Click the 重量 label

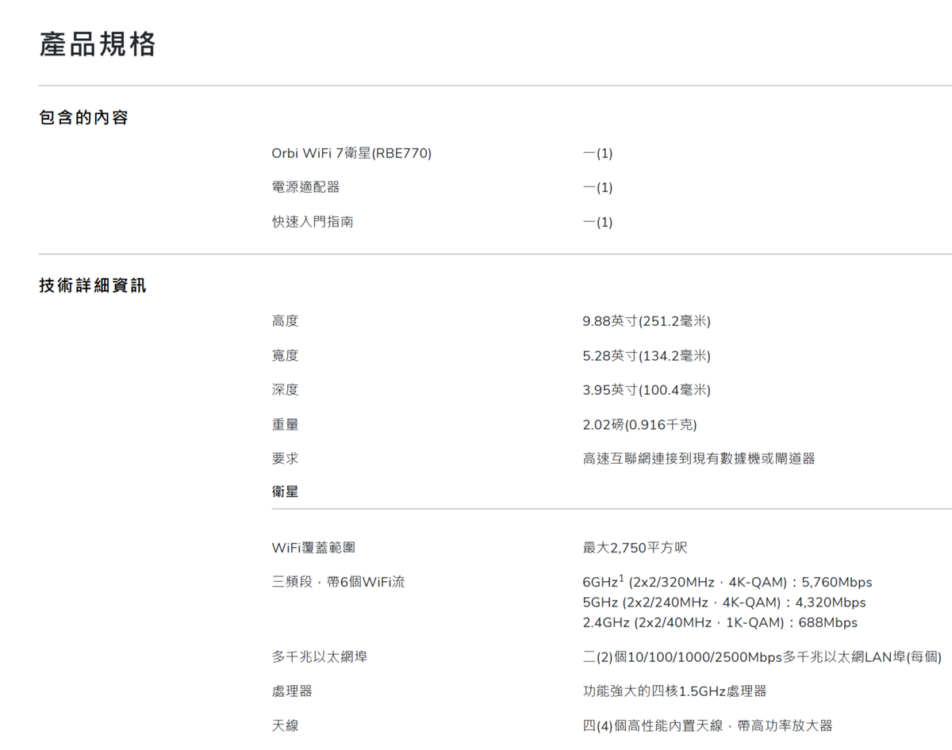tap(285, 425)
